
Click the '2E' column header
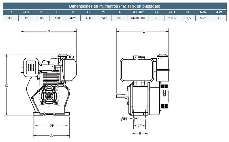pyautogui.click(x=104, y=12)
